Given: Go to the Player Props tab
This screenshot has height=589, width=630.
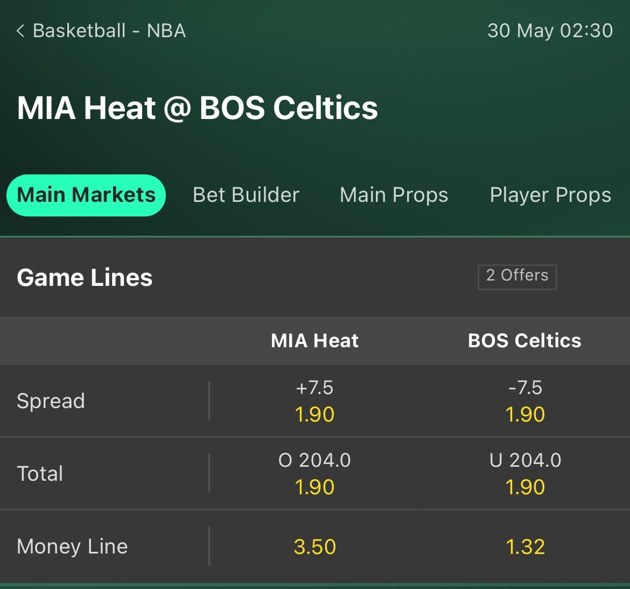Looking at the screenshot, I should click(x=550, y=195).
